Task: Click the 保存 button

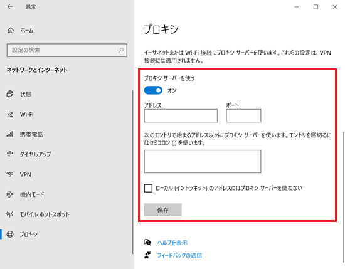Action: 163,209
